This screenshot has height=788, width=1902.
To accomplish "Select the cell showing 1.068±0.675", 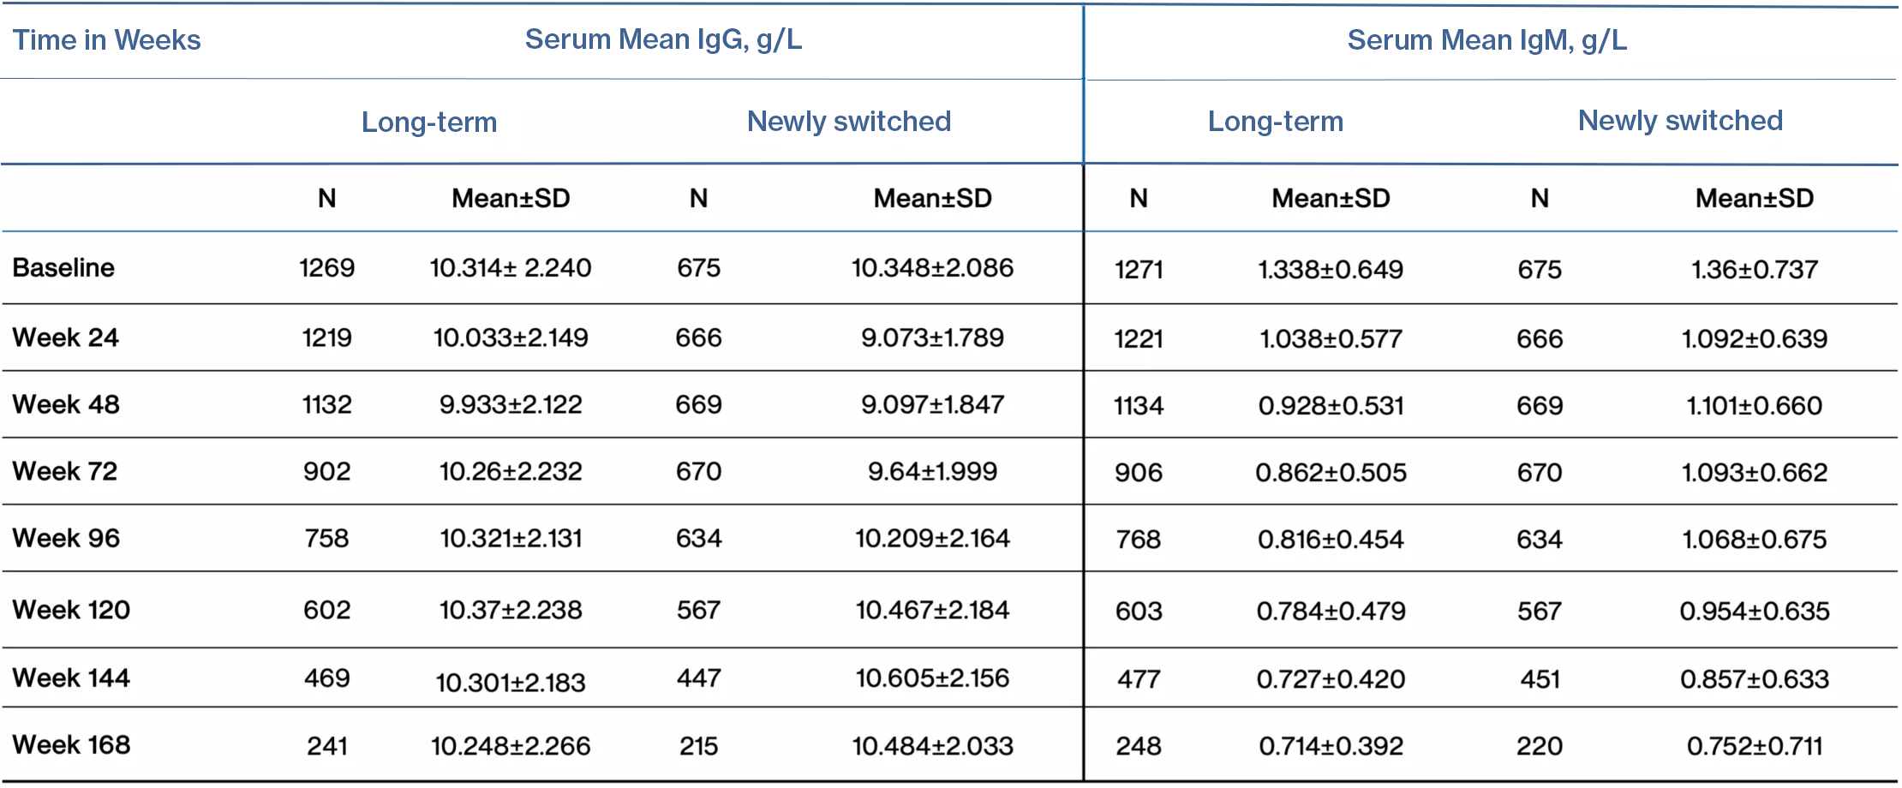I will (x=1754, y=540).
